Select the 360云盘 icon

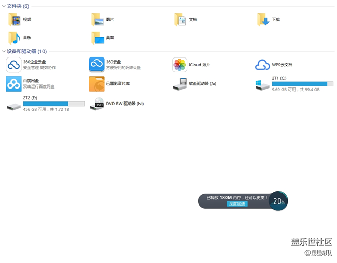(x=96, y=65)
